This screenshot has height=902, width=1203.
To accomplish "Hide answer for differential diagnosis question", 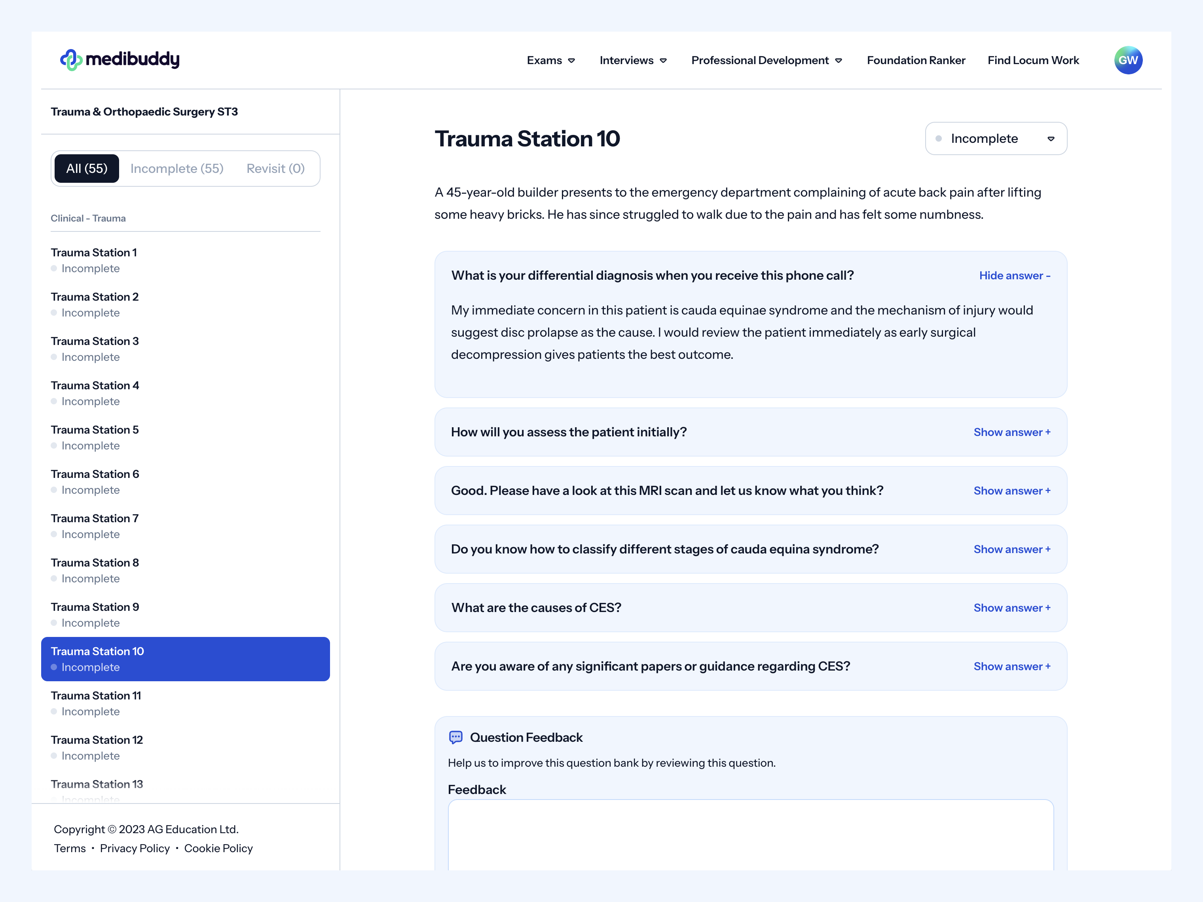I will tap(1015, 276).
